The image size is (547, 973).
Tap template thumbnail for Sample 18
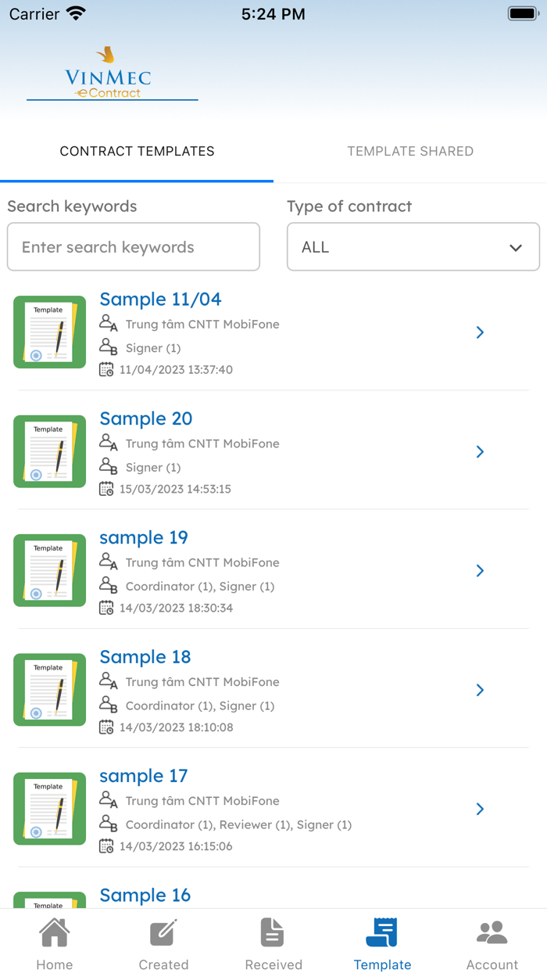[x=49, y=689]
